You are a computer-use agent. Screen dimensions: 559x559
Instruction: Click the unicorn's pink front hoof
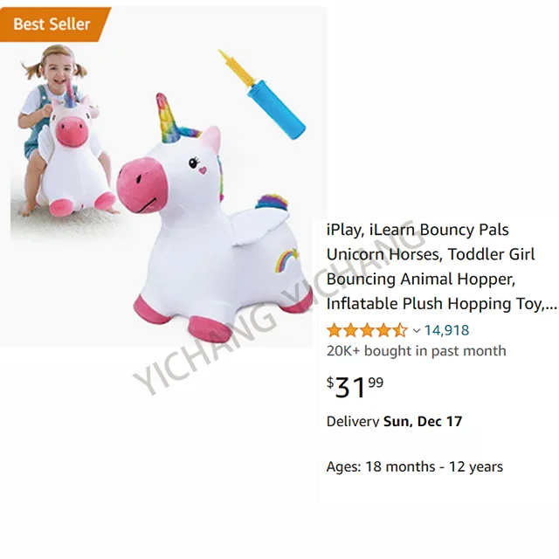(x=210, y=328)
